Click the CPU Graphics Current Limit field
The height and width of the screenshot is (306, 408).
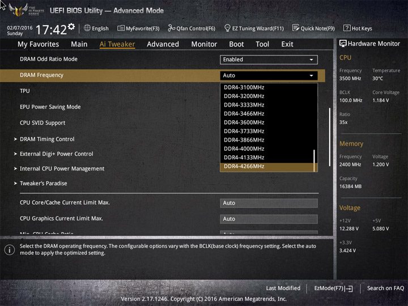269,219
